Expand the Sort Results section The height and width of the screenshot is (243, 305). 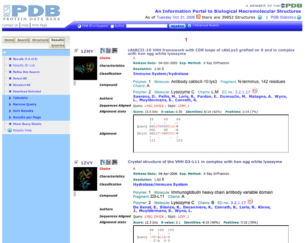click(23, 110)
